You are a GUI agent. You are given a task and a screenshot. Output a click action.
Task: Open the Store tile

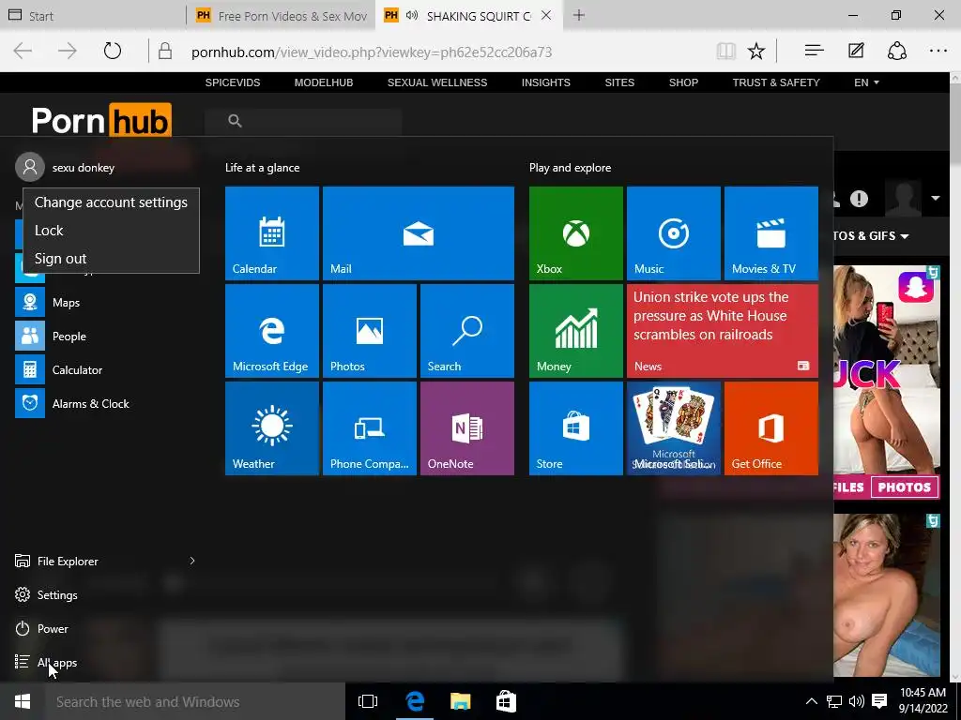point(576,427)
